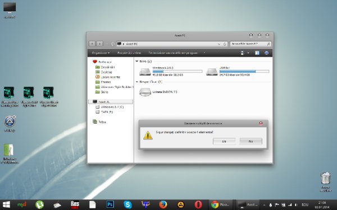Switch to Acest PC taskbar button
Screen dimensions: 337x210
pyautogui.click(x=248, y=205)
